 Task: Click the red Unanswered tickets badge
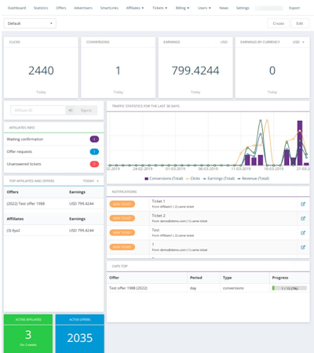coord(94,164)
